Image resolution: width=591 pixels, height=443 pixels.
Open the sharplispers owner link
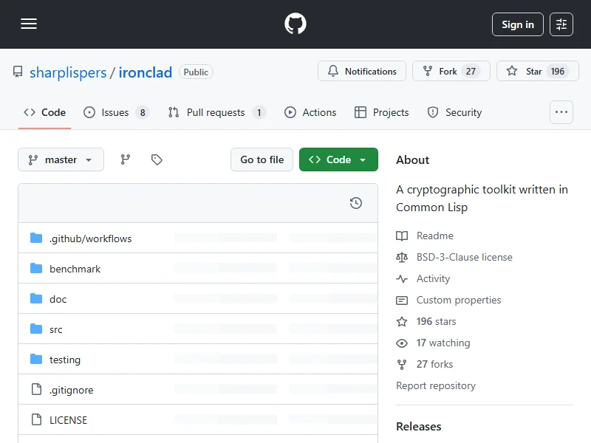68,72
